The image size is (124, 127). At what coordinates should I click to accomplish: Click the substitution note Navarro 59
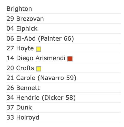[x=57, y=78]
